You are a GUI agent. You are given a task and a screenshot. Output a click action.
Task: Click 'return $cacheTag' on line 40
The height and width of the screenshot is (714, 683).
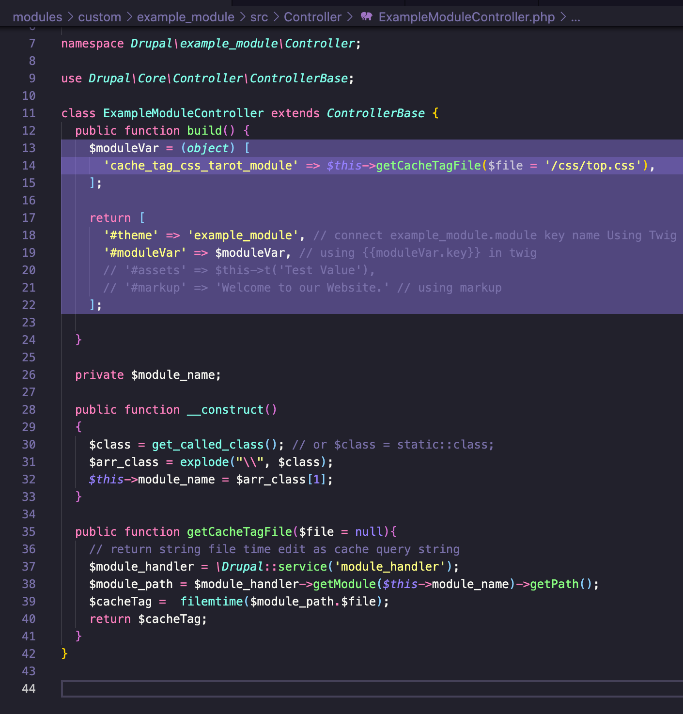tap(148, 619)
